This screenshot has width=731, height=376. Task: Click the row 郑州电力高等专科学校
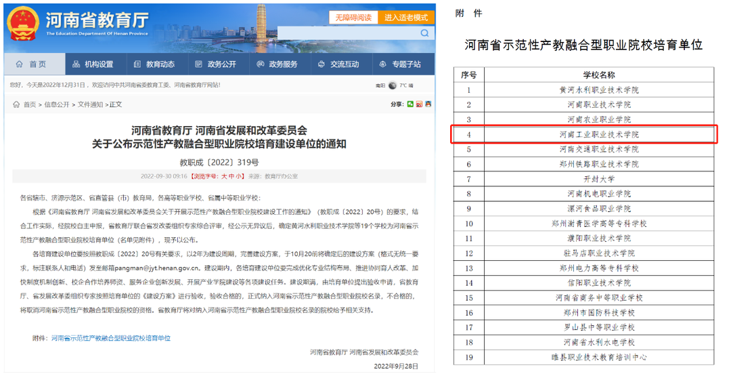point(583,268)
